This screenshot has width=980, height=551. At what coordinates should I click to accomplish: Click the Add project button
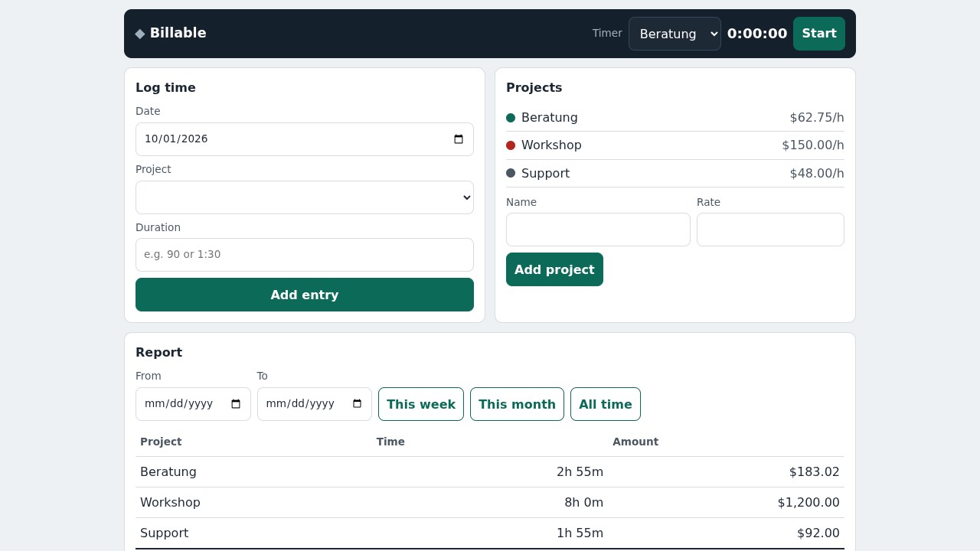tap(554, 269)
